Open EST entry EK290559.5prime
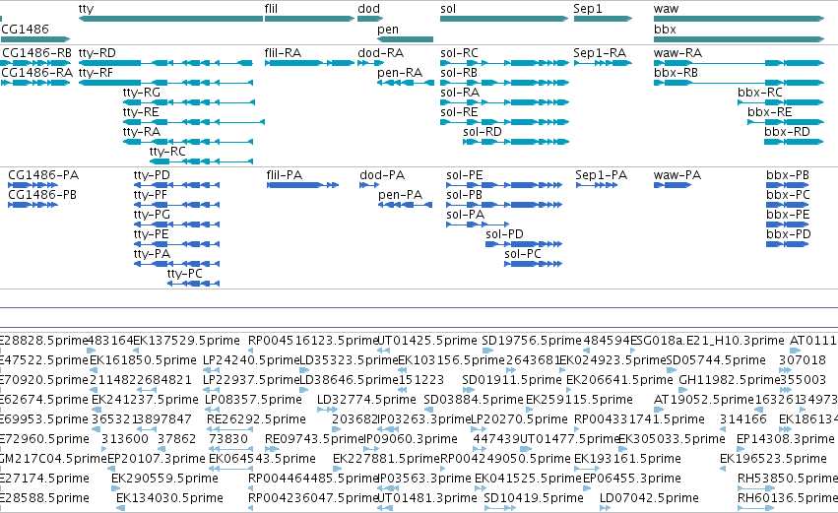The image size is (838, 513). [164, 478]
